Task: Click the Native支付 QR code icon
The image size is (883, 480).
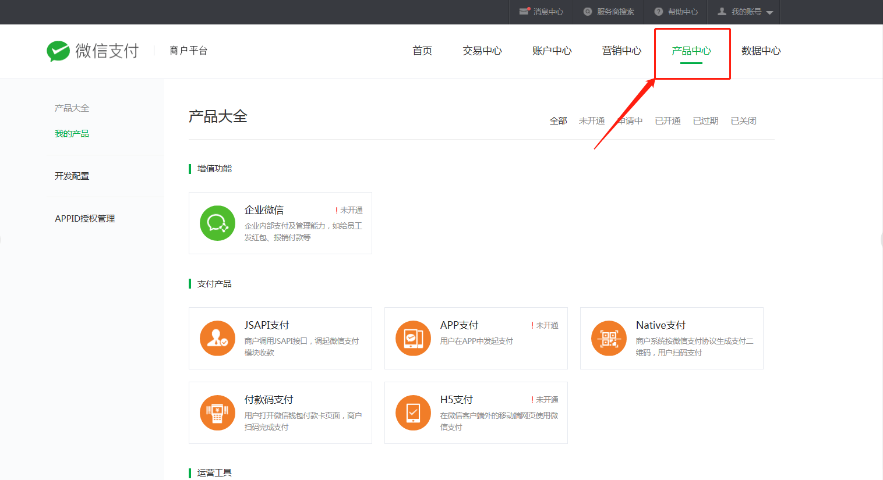Action: point(609,338)
